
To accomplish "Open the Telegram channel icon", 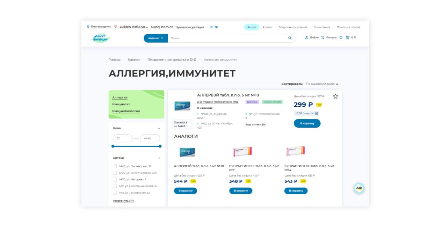I will 211,27.
